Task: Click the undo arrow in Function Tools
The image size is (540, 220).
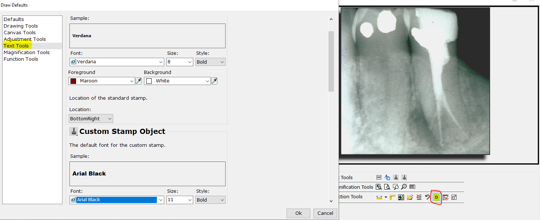Action: pyautogui.click(x=428, y=197)
